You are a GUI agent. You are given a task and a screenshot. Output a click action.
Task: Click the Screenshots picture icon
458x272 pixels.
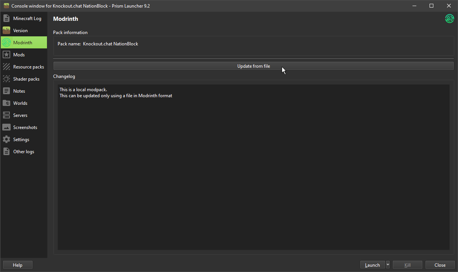(6, 127)
